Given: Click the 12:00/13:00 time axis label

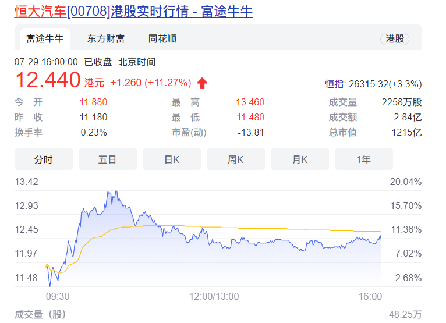Looking at the screenshot, I should pyautogui.click(x=214, y=297).
